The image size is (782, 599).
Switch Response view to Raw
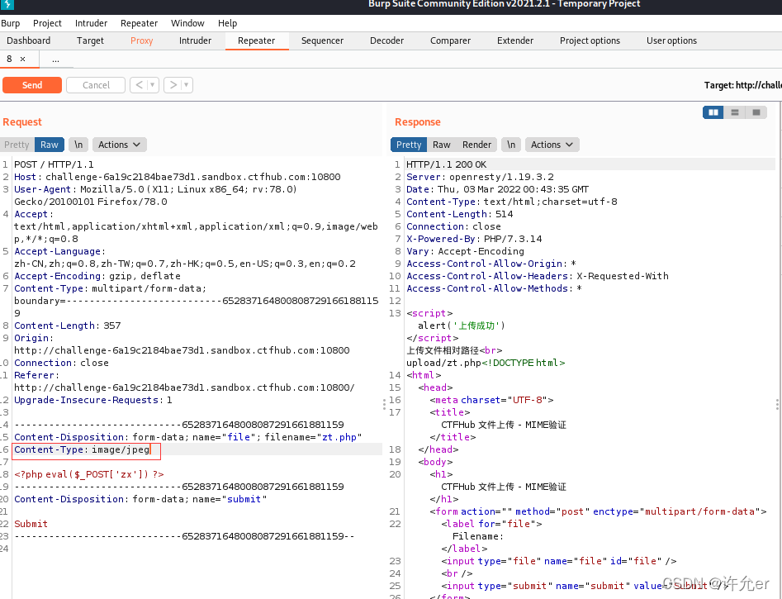point(441,145)
